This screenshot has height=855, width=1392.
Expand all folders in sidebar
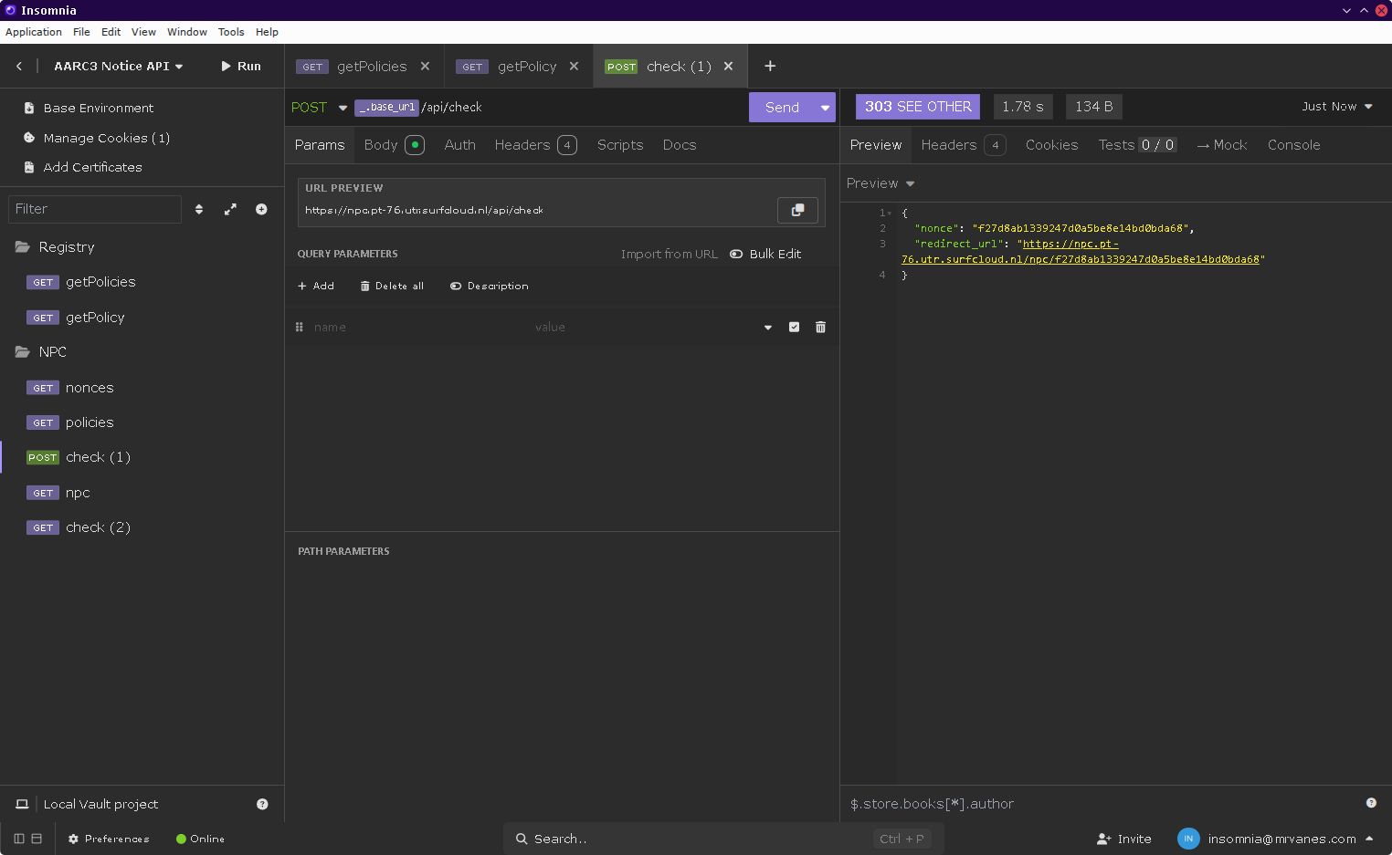(230, 209)
